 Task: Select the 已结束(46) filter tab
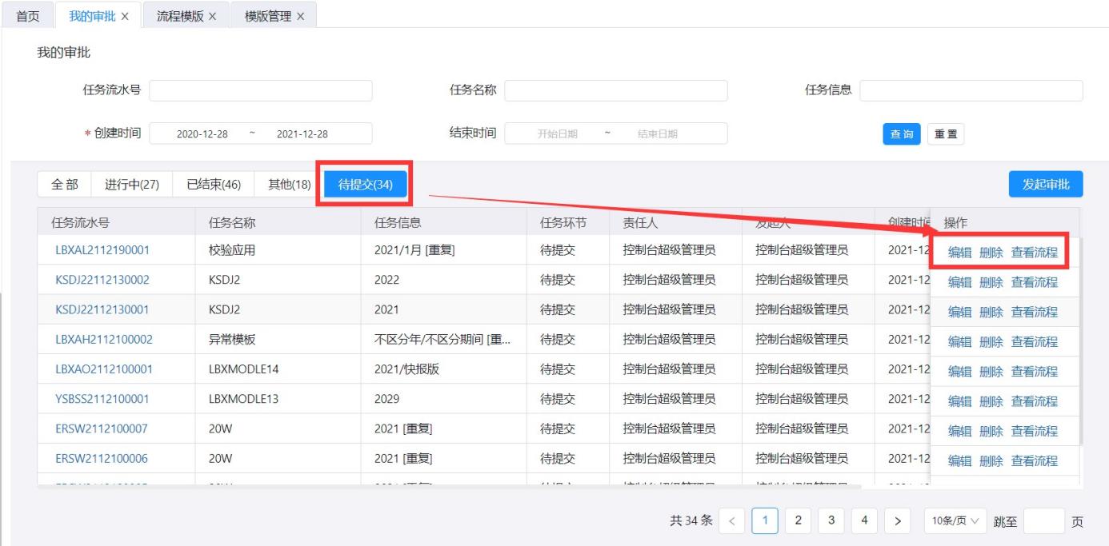tap(214, 185)
